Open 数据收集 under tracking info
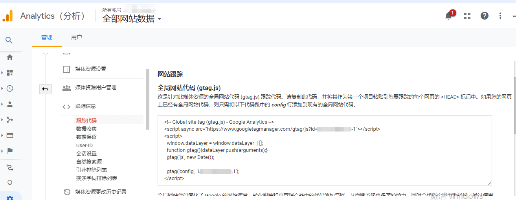The height and width of the screenshot is (200, 516). click(x=86, y=129)
